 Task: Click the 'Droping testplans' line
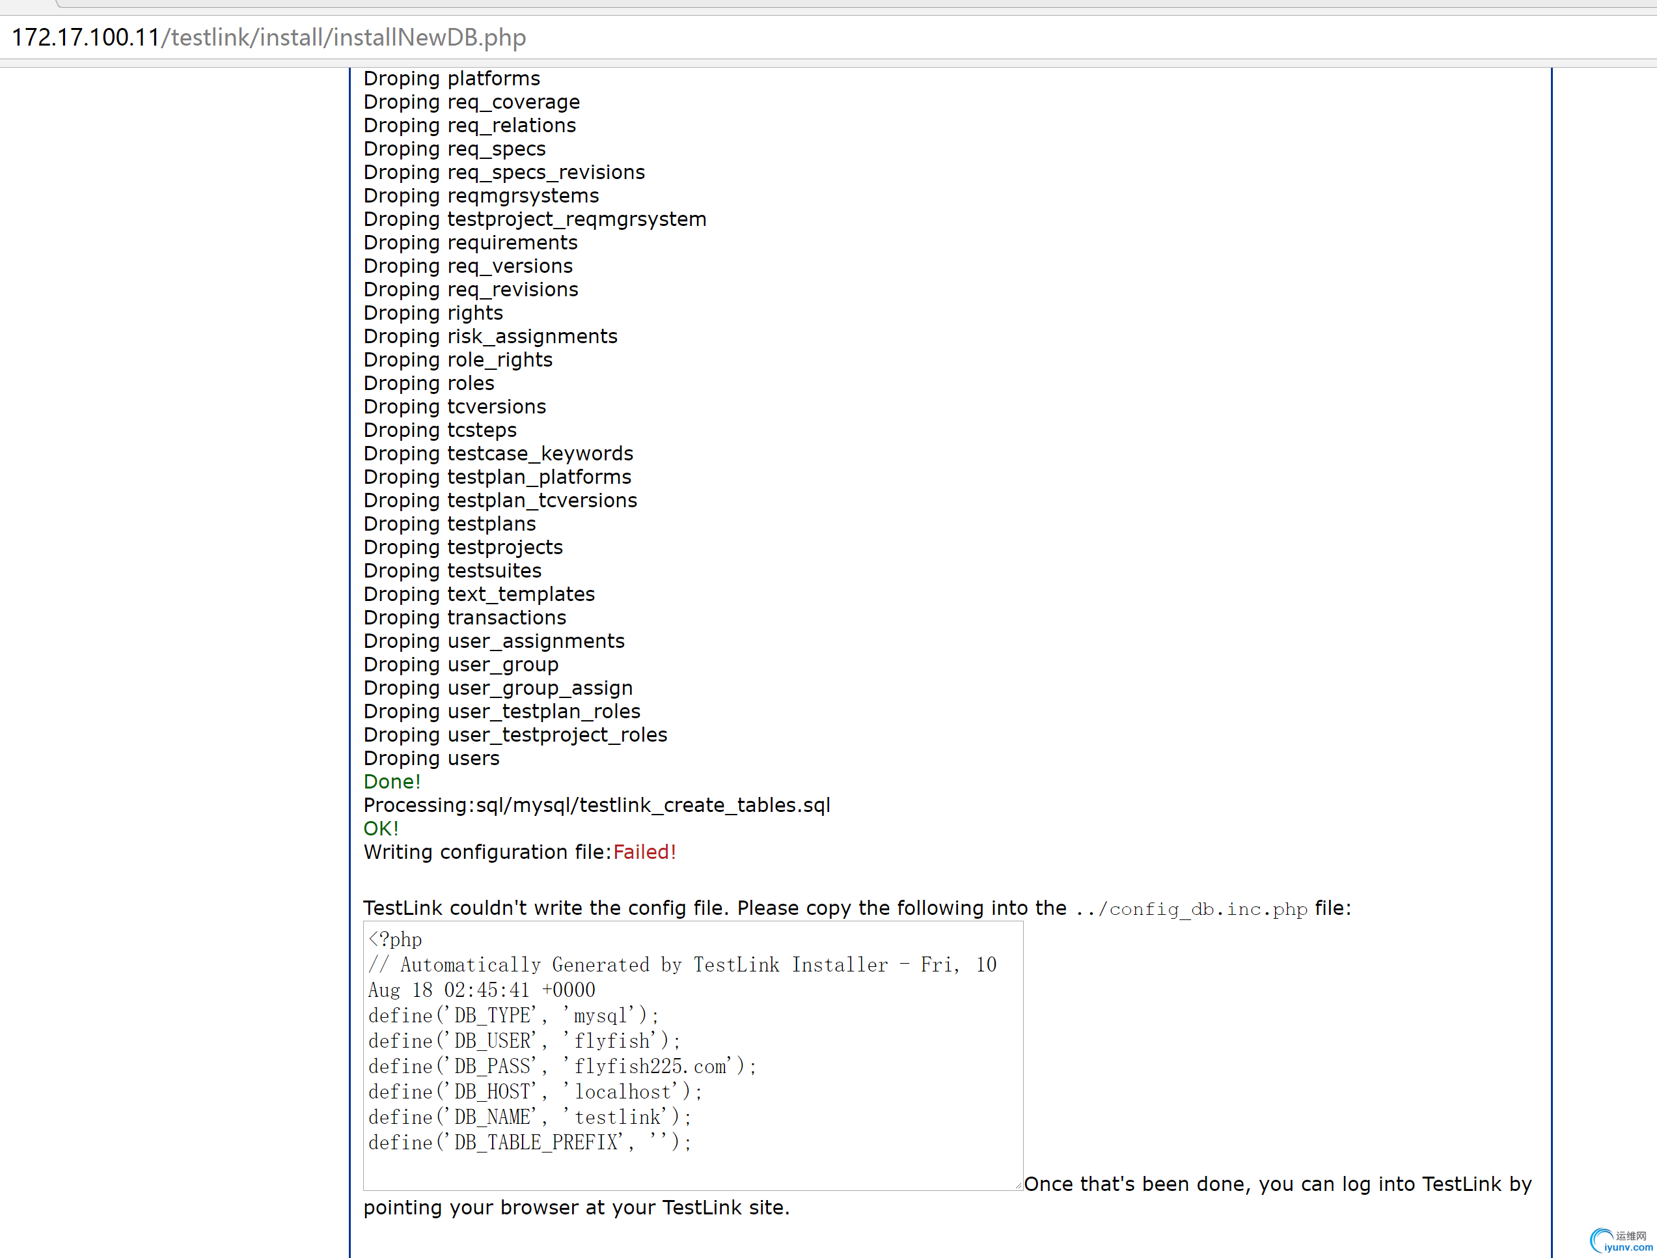pyautogui.click(x=450, y=524)
